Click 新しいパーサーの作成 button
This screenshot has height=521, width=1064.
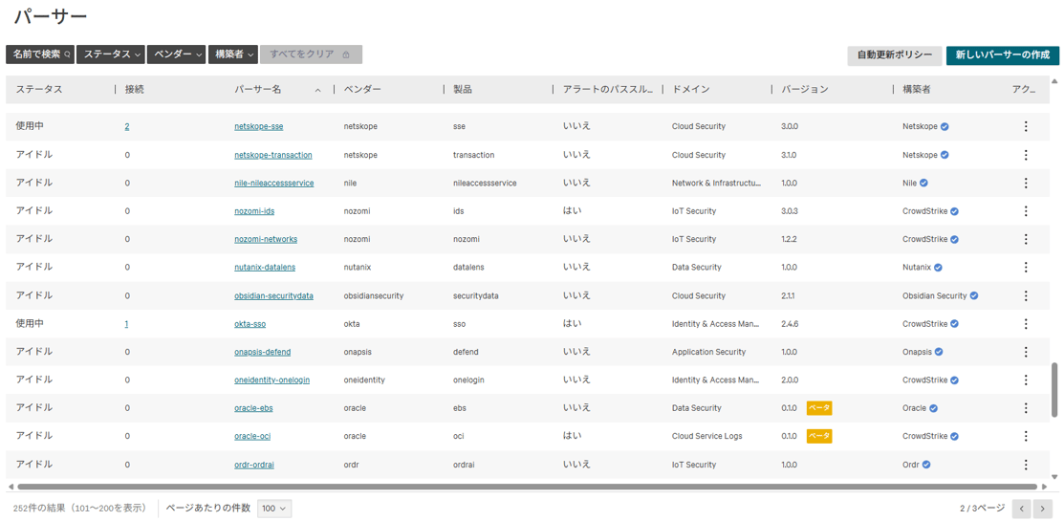(x=1002, y=54)
